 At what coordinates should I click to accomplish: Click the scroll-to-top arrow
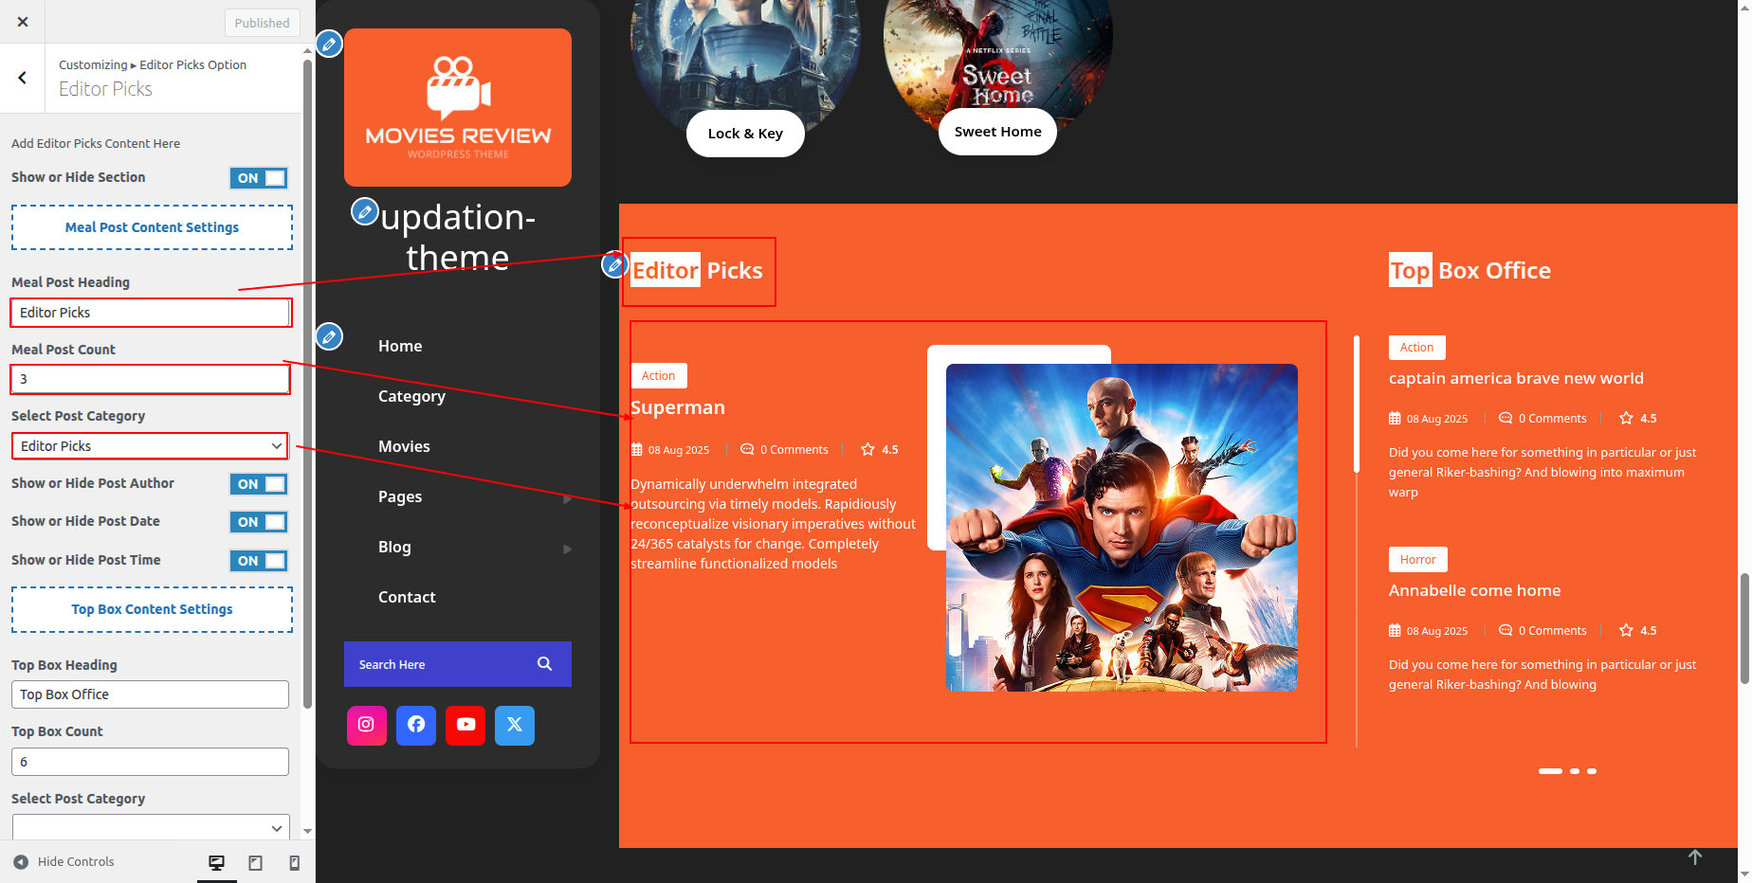pos(1695,856)
